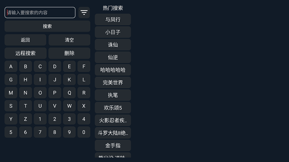Tap the number 0 key

pos(84,132)
